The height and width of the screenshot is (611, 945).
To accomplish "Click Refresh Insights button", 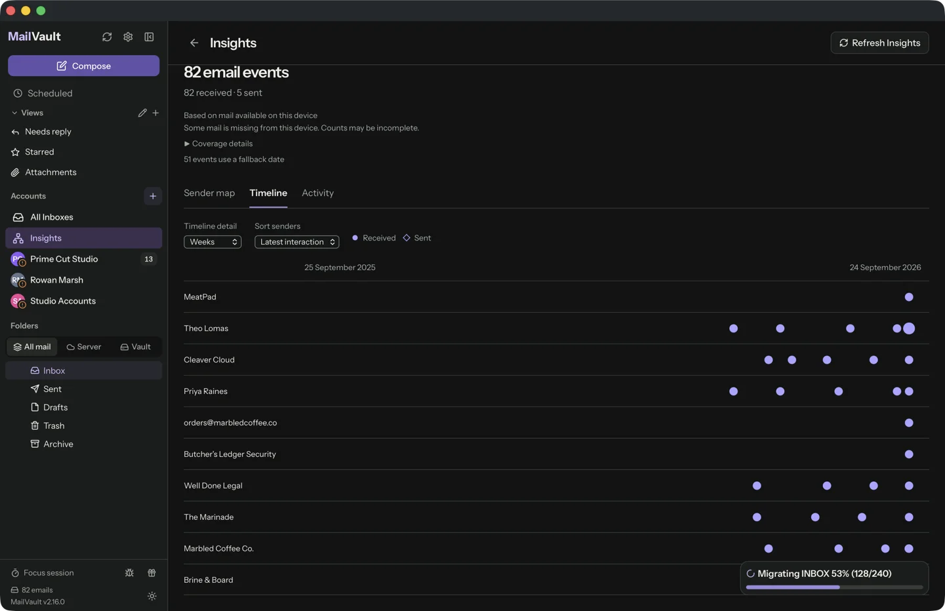I will pos(879,43).
